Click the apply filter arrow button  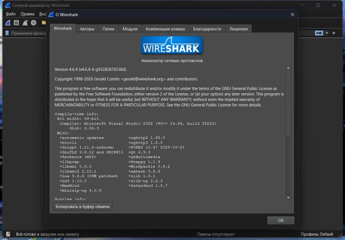[x=319, y=33]
